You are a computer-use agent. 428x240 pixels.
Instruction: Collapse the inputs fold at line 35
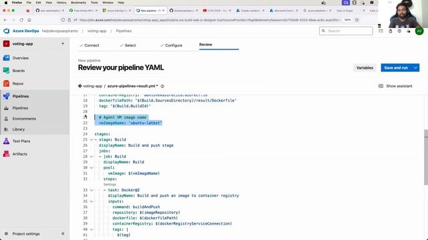coord(92,201)
